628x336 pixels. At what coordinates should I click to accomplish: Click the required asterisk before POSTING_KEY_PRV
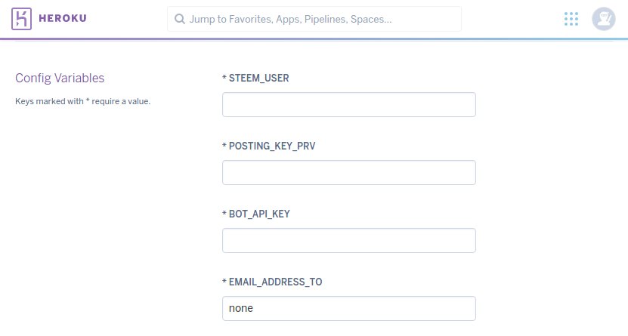pyautogui.click(x=224, y=145)
